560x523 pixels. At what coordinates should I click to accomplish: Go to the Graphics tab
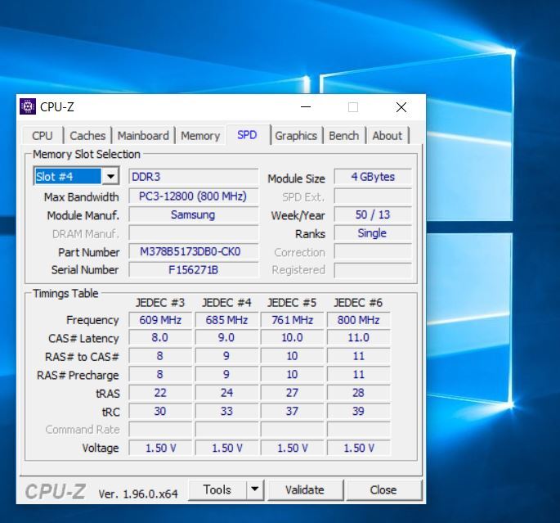(x=296, y=136)
